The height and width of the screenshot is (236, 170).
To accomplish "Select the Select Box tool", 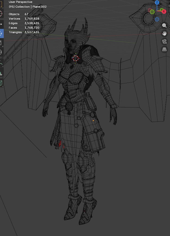I will pyautogui.click(x=1, y=5).
